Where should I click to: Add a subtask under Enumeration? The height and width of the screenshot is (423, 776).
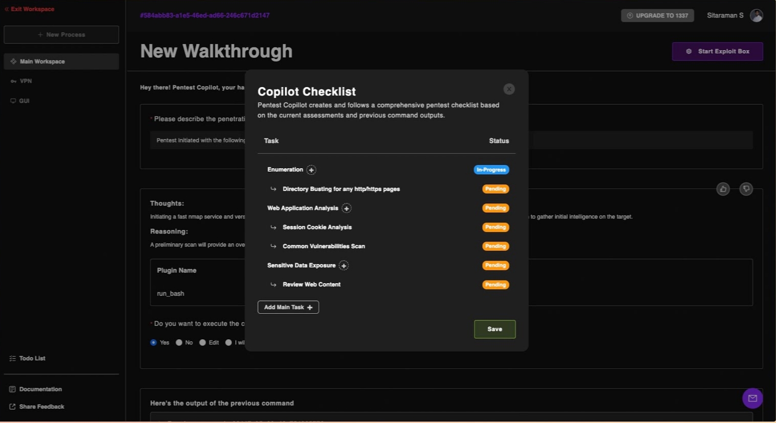311,169
